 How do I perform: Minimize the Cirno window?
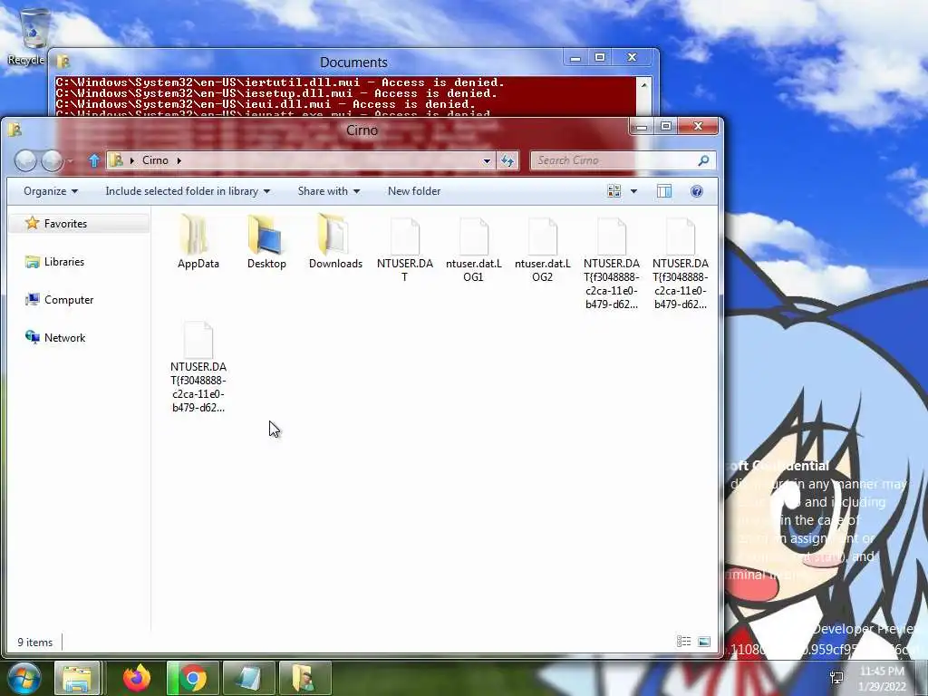click(x=642, y=127)
